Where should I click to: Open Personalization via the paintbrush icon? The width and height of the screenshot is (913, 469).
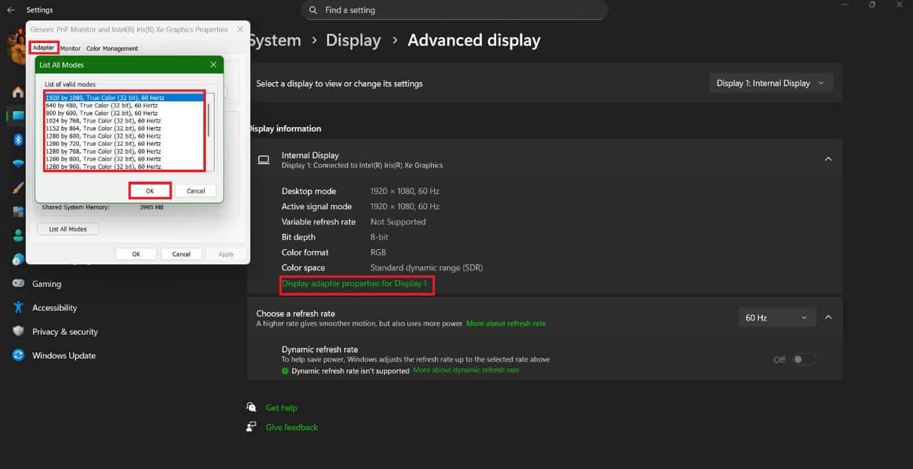click(x=19, y=188)
